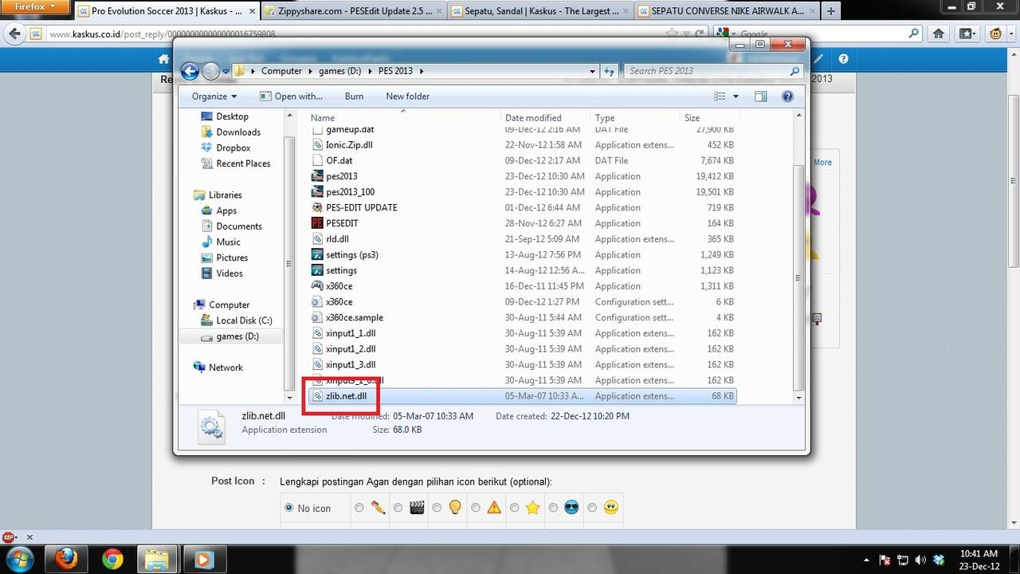Choose the yellow smiley post icon radio

592,508
